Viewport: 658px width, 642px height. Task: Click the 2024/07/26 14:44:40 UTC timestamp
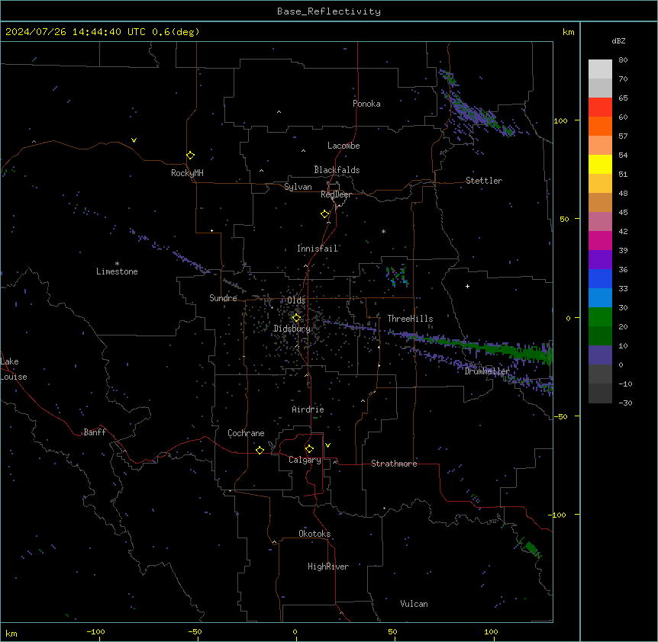[x=76, y=32]
